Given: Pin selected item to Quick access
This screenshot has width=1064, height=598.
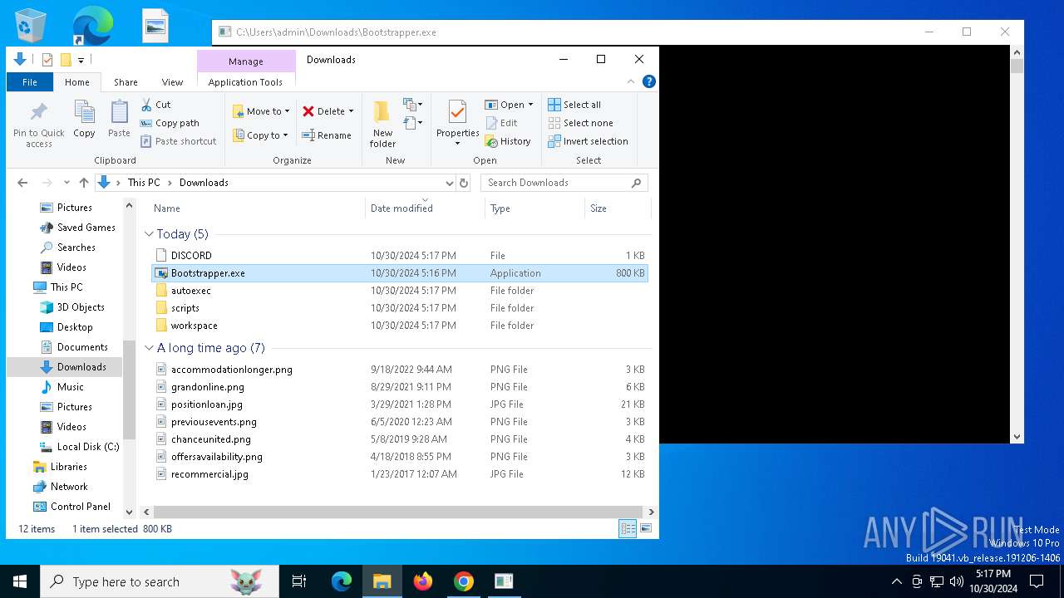Looking at the screenshot, I should click(38, 125).
